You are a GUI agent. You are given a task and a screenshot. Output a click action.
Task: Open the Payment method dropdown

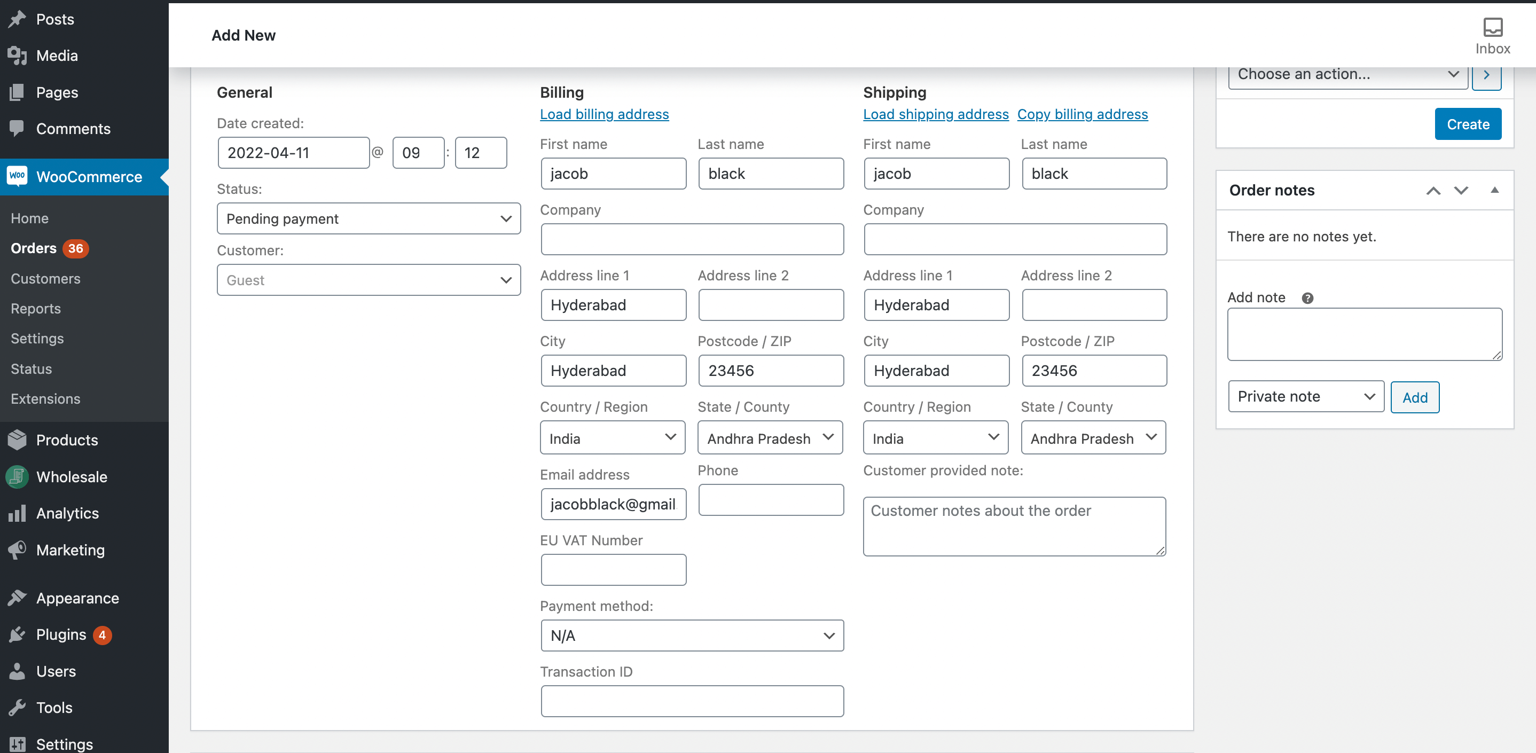click(x=692, y=636)
